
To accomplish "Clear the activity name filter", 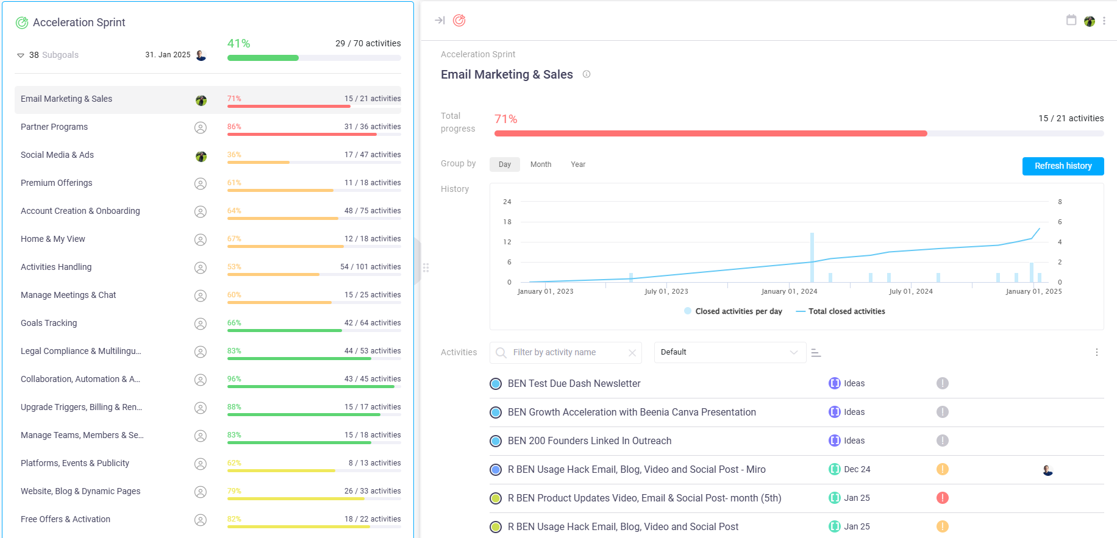I will [632, 353].
